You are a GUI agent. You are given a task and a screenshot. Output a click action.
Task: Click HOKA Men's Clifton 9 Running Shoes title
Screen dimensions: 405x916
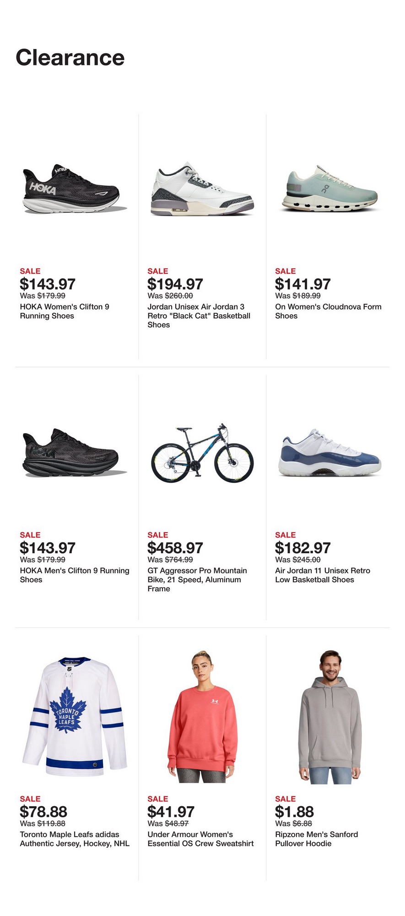point(75,575)
